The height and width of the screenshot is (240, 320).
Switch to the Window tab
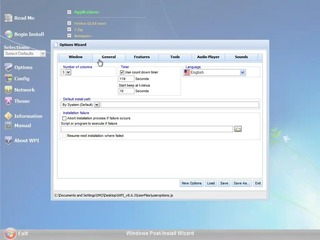76,57
